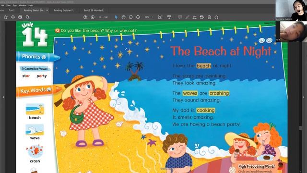Click the 'High Frequency Words' heading

point(257,167)
